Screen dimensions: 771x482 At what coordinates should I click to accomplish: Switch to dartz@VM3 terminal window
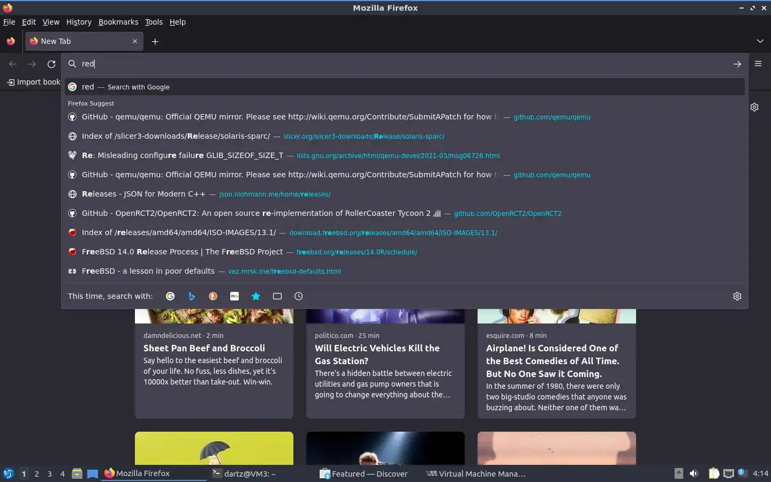click(260, 473)
